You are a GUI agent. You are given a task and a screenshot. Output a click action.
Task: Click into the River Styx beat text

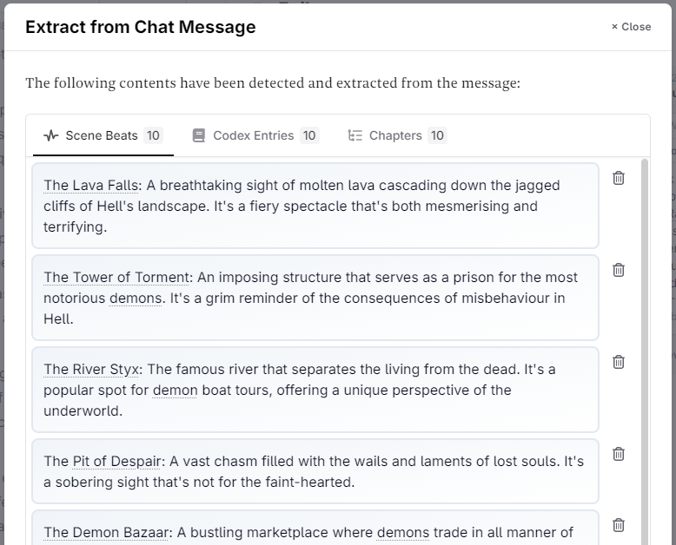315,390
